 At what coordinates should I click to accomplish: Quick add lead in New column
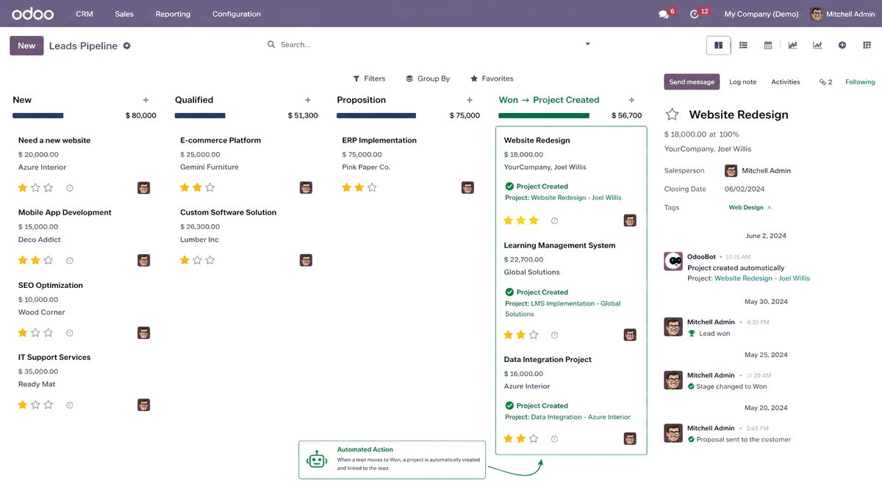point(146,100)
